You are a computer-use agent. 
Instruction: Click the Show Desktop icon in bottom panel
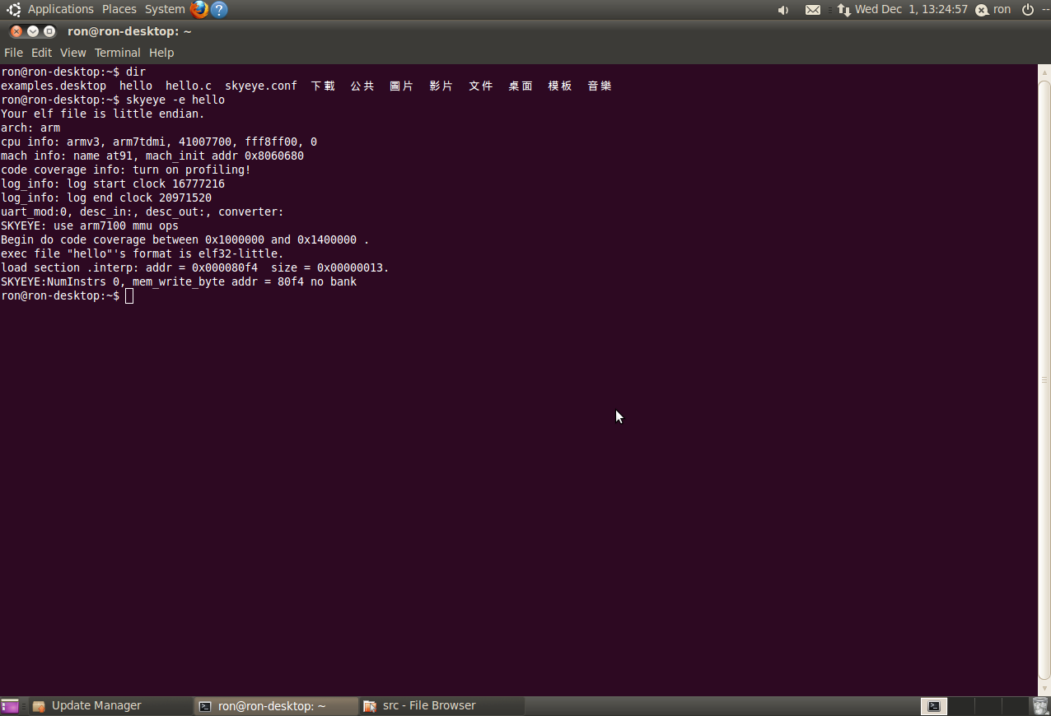point(10,706)
